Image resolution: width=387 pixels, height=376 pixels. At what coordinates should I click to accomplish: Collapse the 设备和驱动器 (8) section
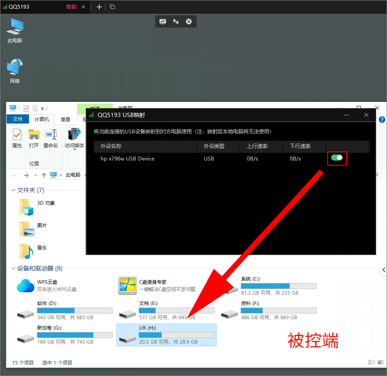[x=13, y=268]
